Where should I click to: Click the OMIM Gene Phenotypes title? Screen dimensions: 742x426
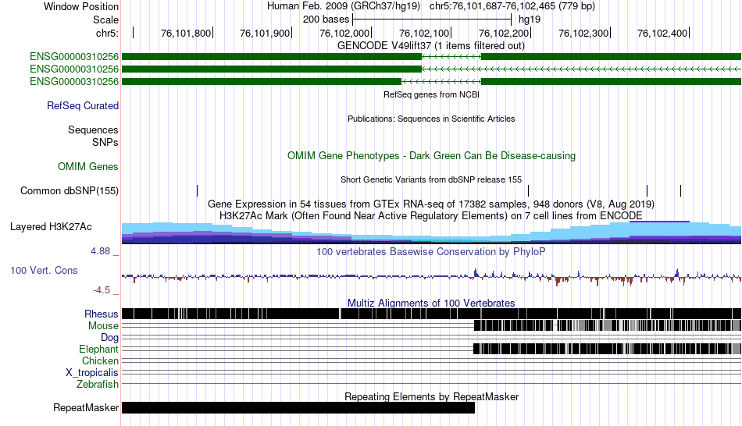432,155
